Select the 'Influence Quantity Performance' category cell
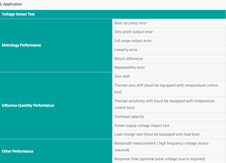 coord(28,105)
